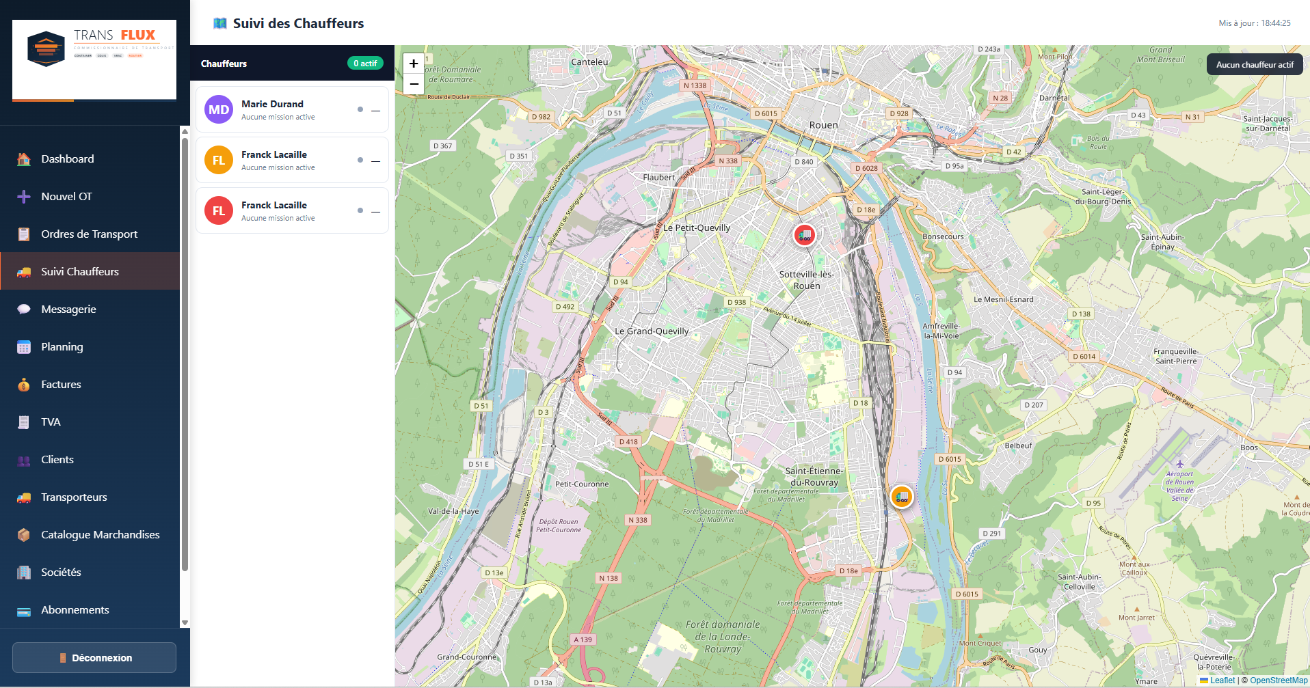The image size is (1310, 688).
Task: Toggle Marie Durand's status dot
Action: click(x=360, y=109)
